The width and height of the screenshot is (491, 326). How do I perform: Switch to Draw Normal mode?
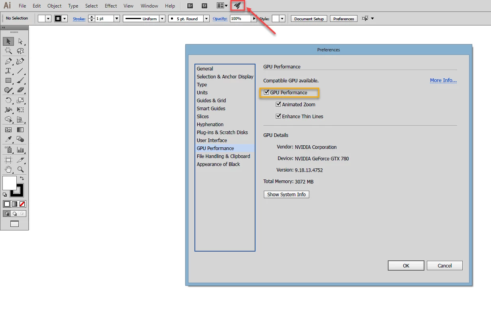(7, 214)
